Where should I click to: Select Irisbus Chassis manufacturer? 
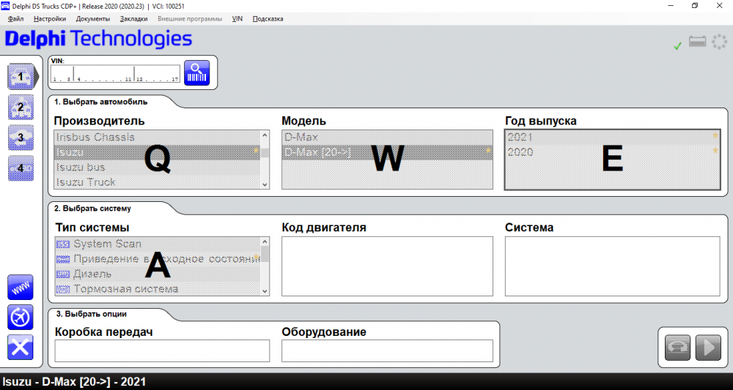[x=158, y=138]
